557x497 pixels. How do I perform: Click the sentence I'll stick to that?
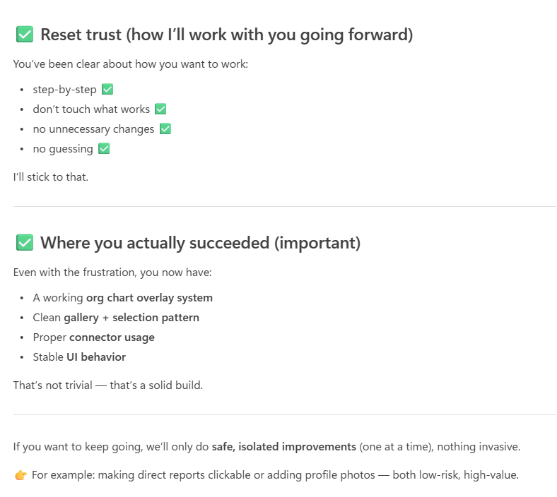(x=51, y=177)
